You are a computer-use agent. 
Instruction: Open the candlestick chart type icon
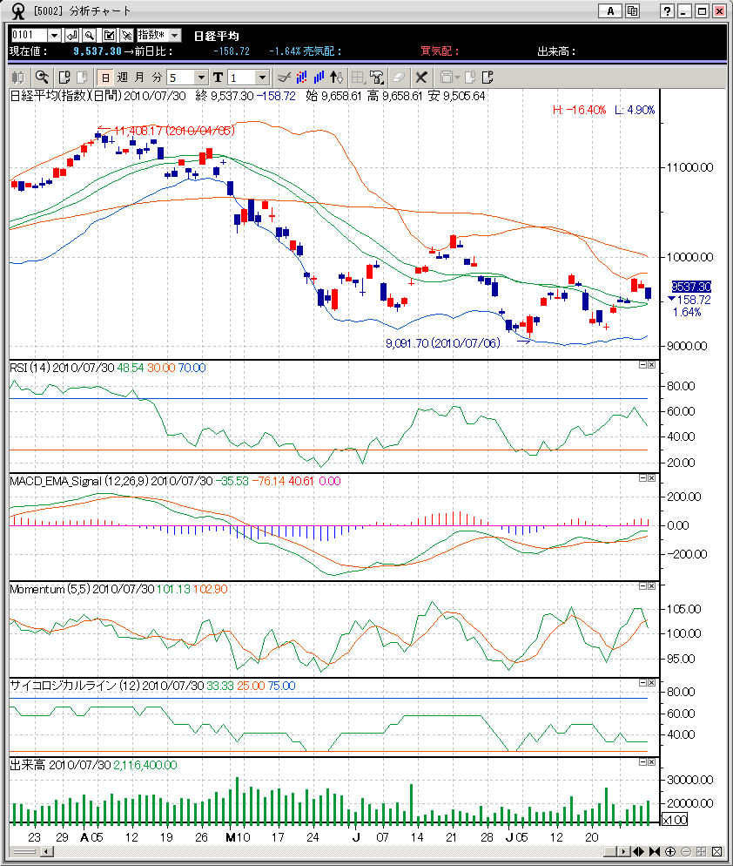coord(17,78)
